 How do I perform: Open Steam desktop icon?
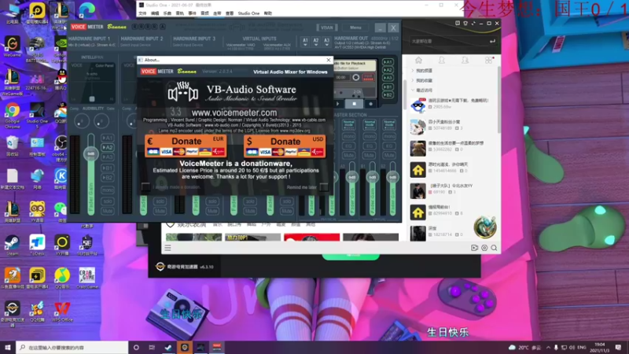[x=12, y=245]
